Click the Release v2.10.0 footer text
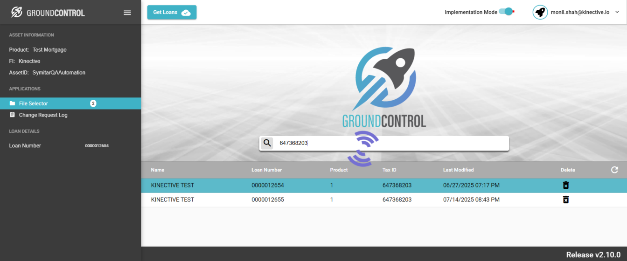Image resolution: width=627 pixels, height=261 pixels. click(593, 254)
